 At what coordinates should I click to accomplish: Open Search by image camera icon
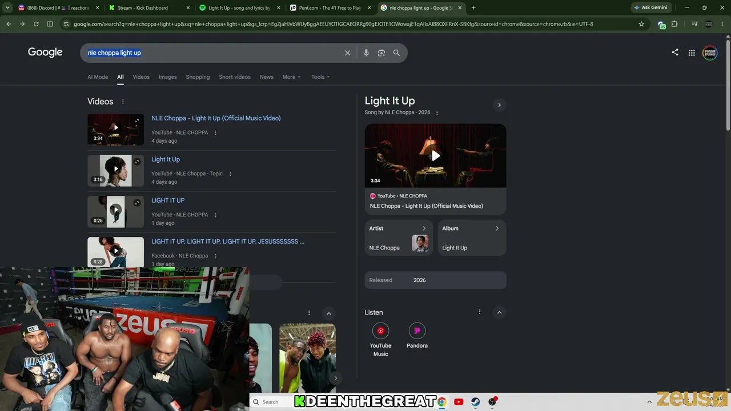381,53
